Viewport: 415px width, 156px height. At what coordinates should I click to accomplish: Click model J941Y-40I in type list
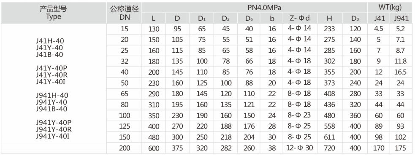click(x=54, y=136)
